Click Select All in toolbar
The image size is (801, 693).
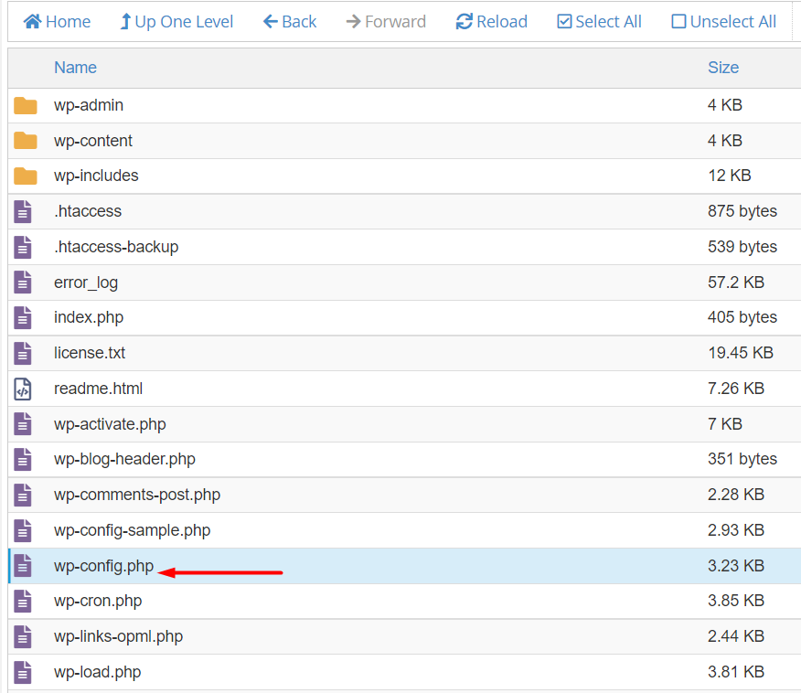pyautogui.click(x=599, y=21)
